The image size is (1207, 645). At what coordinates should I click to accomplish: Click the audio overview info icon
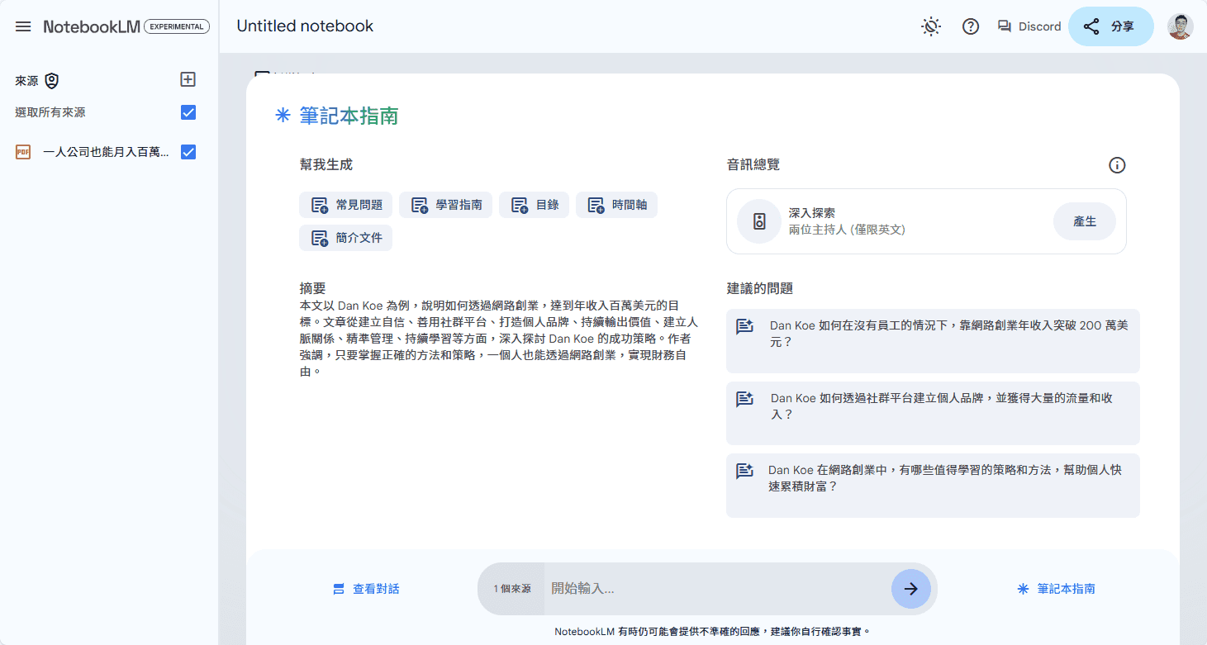point(1117,165)
